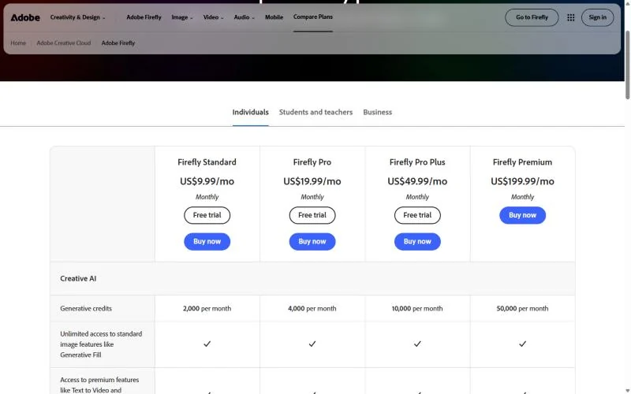Click the US$19.99/mo price
Screen dimensions: 631x394
pyautogui.click(x=312, y=181)
